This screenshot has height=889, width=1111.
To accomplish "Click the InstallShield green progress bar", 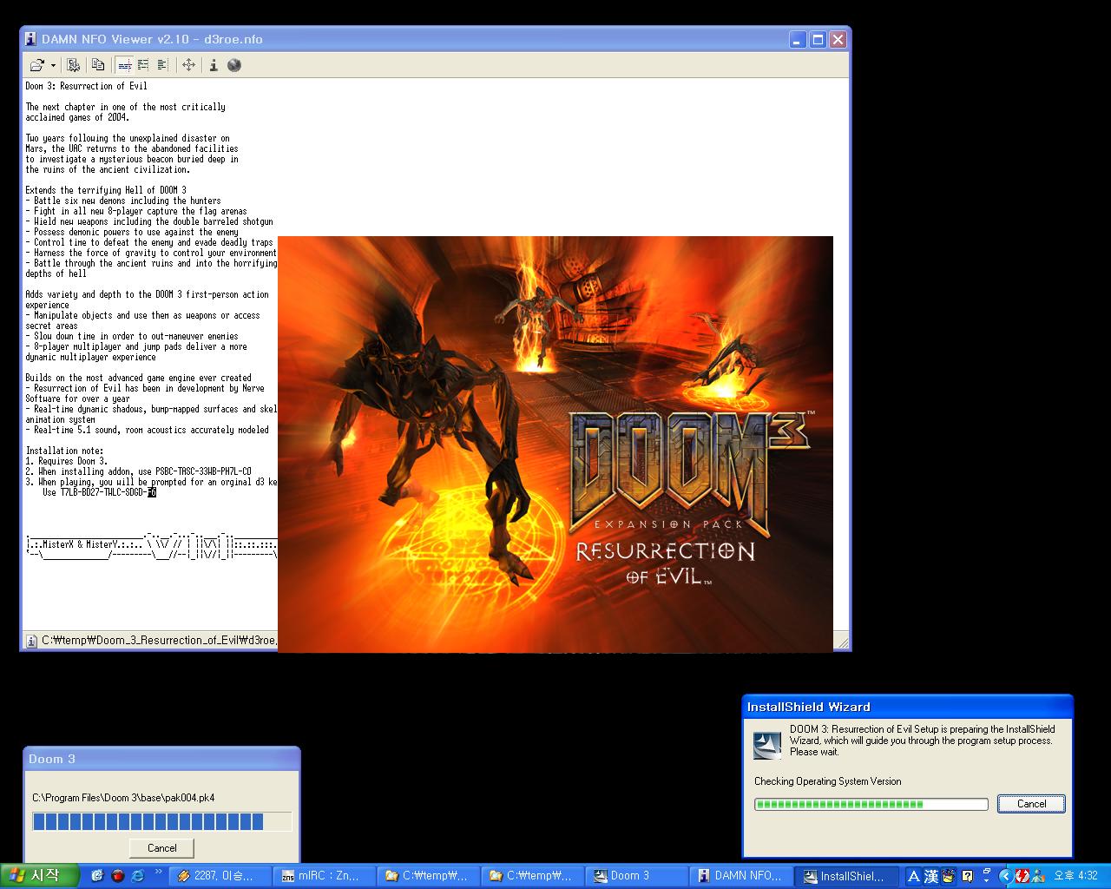I will tap(871, 805).
